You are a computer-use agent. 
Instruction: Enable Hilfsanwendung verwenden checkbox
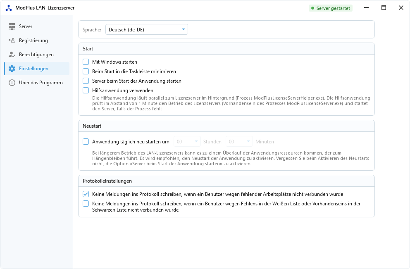pos(86,90)
